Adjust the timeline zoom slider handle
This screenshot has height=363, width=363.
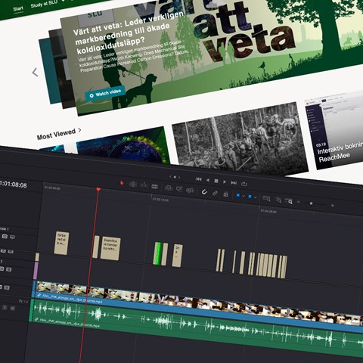click(x=311, y=203)
